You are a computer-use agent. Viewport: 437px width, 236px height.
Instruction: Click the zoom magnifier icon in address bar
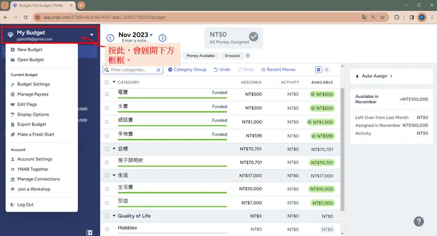pos(373,17)
